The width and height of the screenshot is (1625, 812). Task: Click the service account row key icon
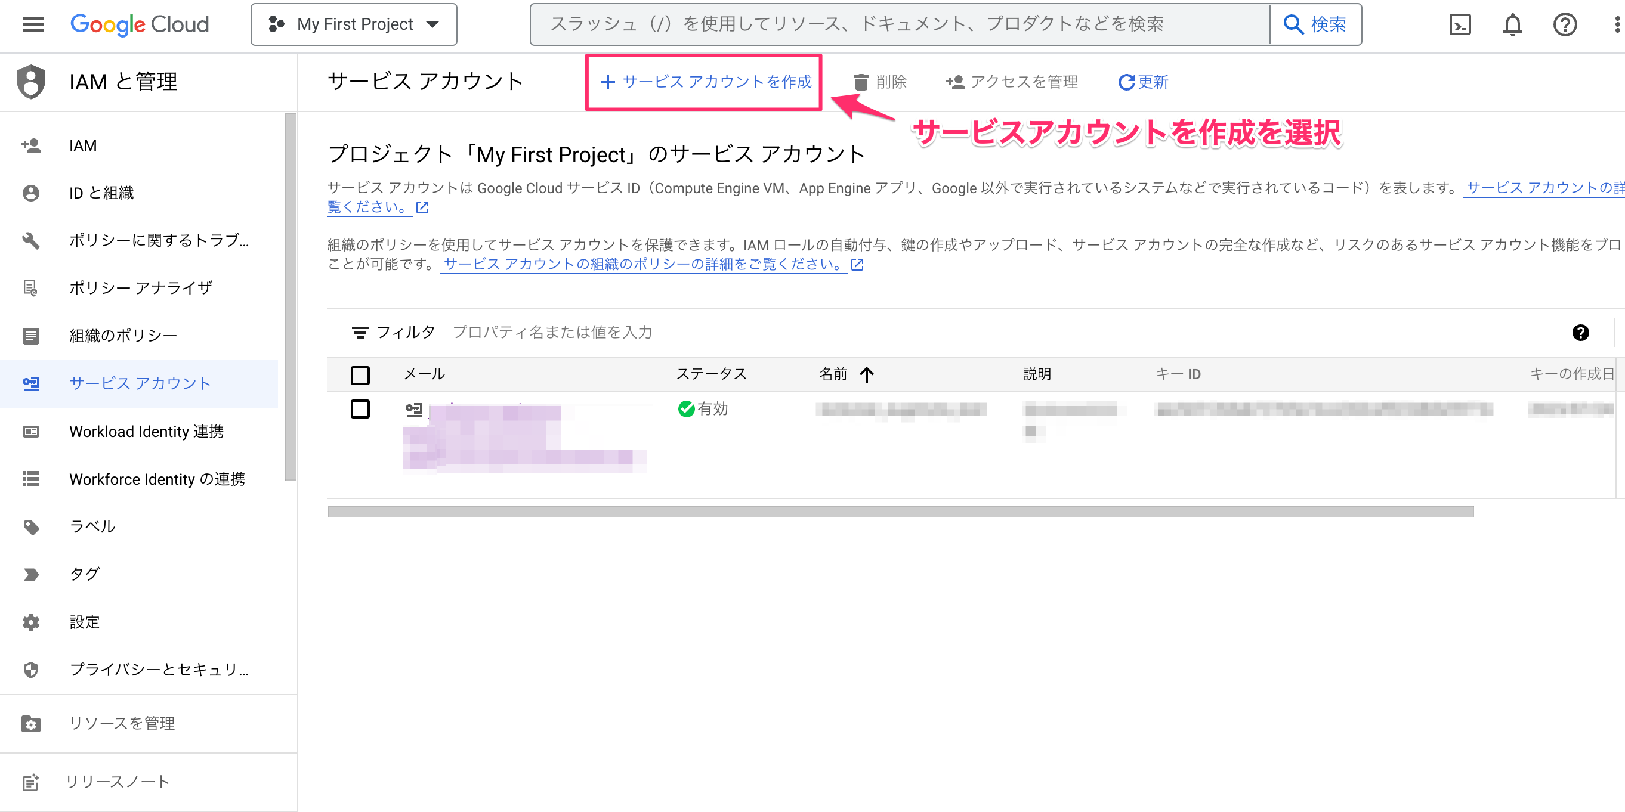(x=414, y=410)
